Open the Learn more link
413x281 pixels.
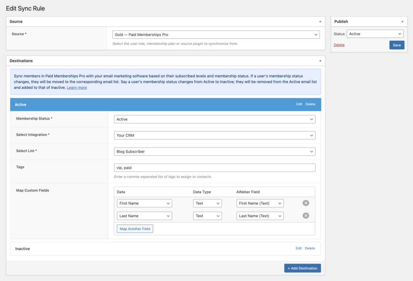(77, 87)
